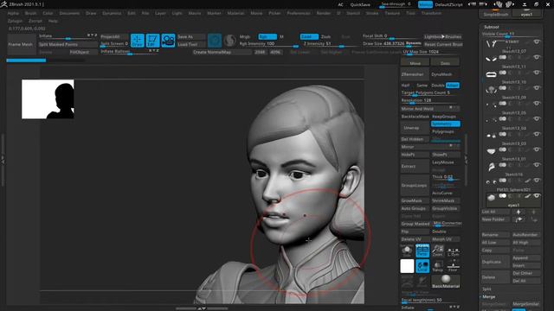554x311 pixels.
Task: Click the round swirl icon left of Mrgb
Action: 229,41
